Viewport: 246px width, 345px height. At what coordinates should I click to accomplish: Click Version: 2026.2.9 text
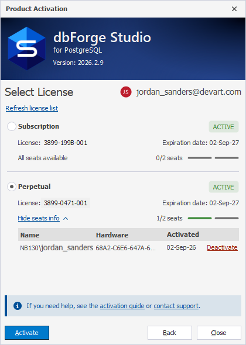(78, 63)
